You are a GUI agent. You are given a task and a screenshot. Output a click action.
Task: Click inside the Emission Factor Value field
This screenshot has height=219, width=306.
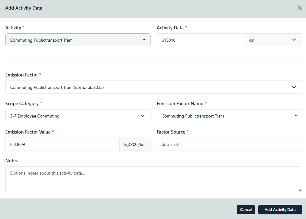[x=62, y=144]
